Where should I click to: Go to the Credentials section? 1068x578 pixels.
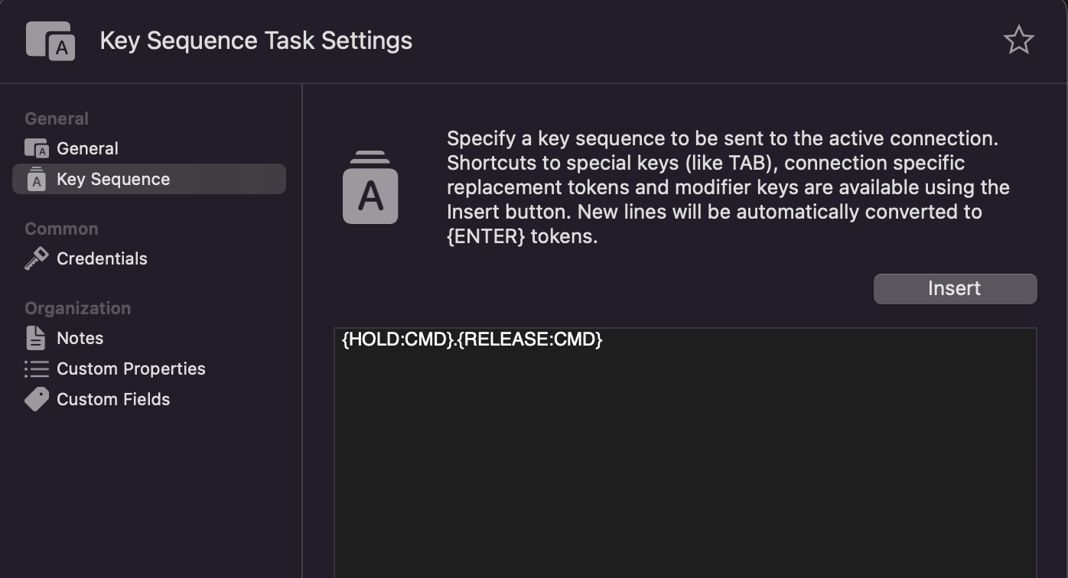102,258
